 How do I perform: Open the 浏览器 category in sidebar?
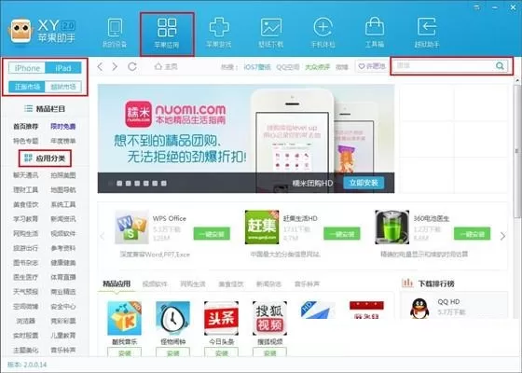pyautogui.click(x=26, y=321)
